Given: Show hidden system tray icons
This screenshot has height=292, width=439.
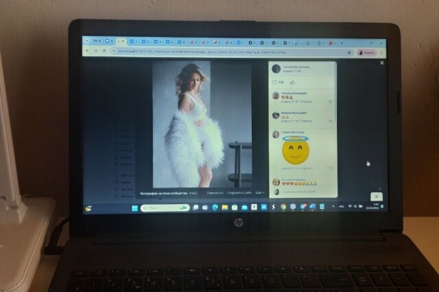Looking at the screenshot, I should [x=333, y=206].
